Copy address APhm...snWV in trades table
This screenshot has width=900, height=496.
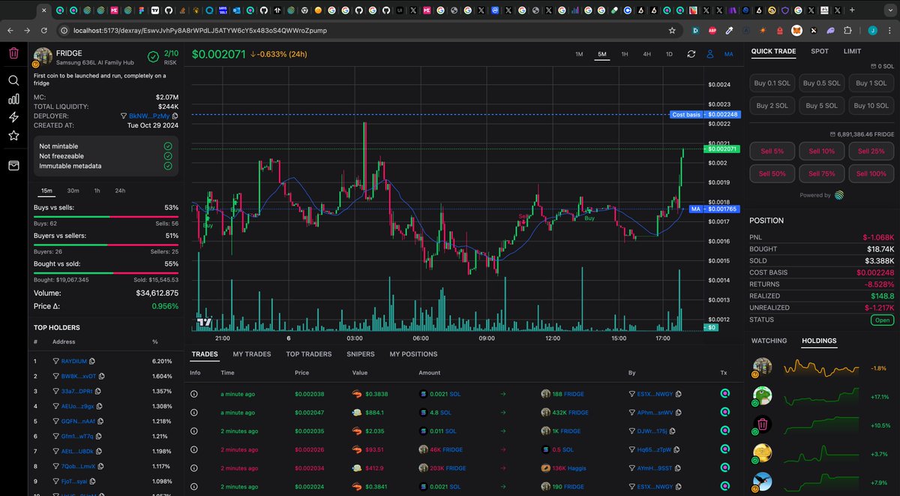(679, 413)
